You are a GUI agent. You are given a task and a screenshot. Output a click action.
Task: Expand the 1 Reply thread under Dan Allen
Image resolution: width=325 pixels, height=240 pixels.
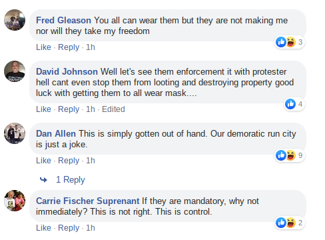[70, 179]
